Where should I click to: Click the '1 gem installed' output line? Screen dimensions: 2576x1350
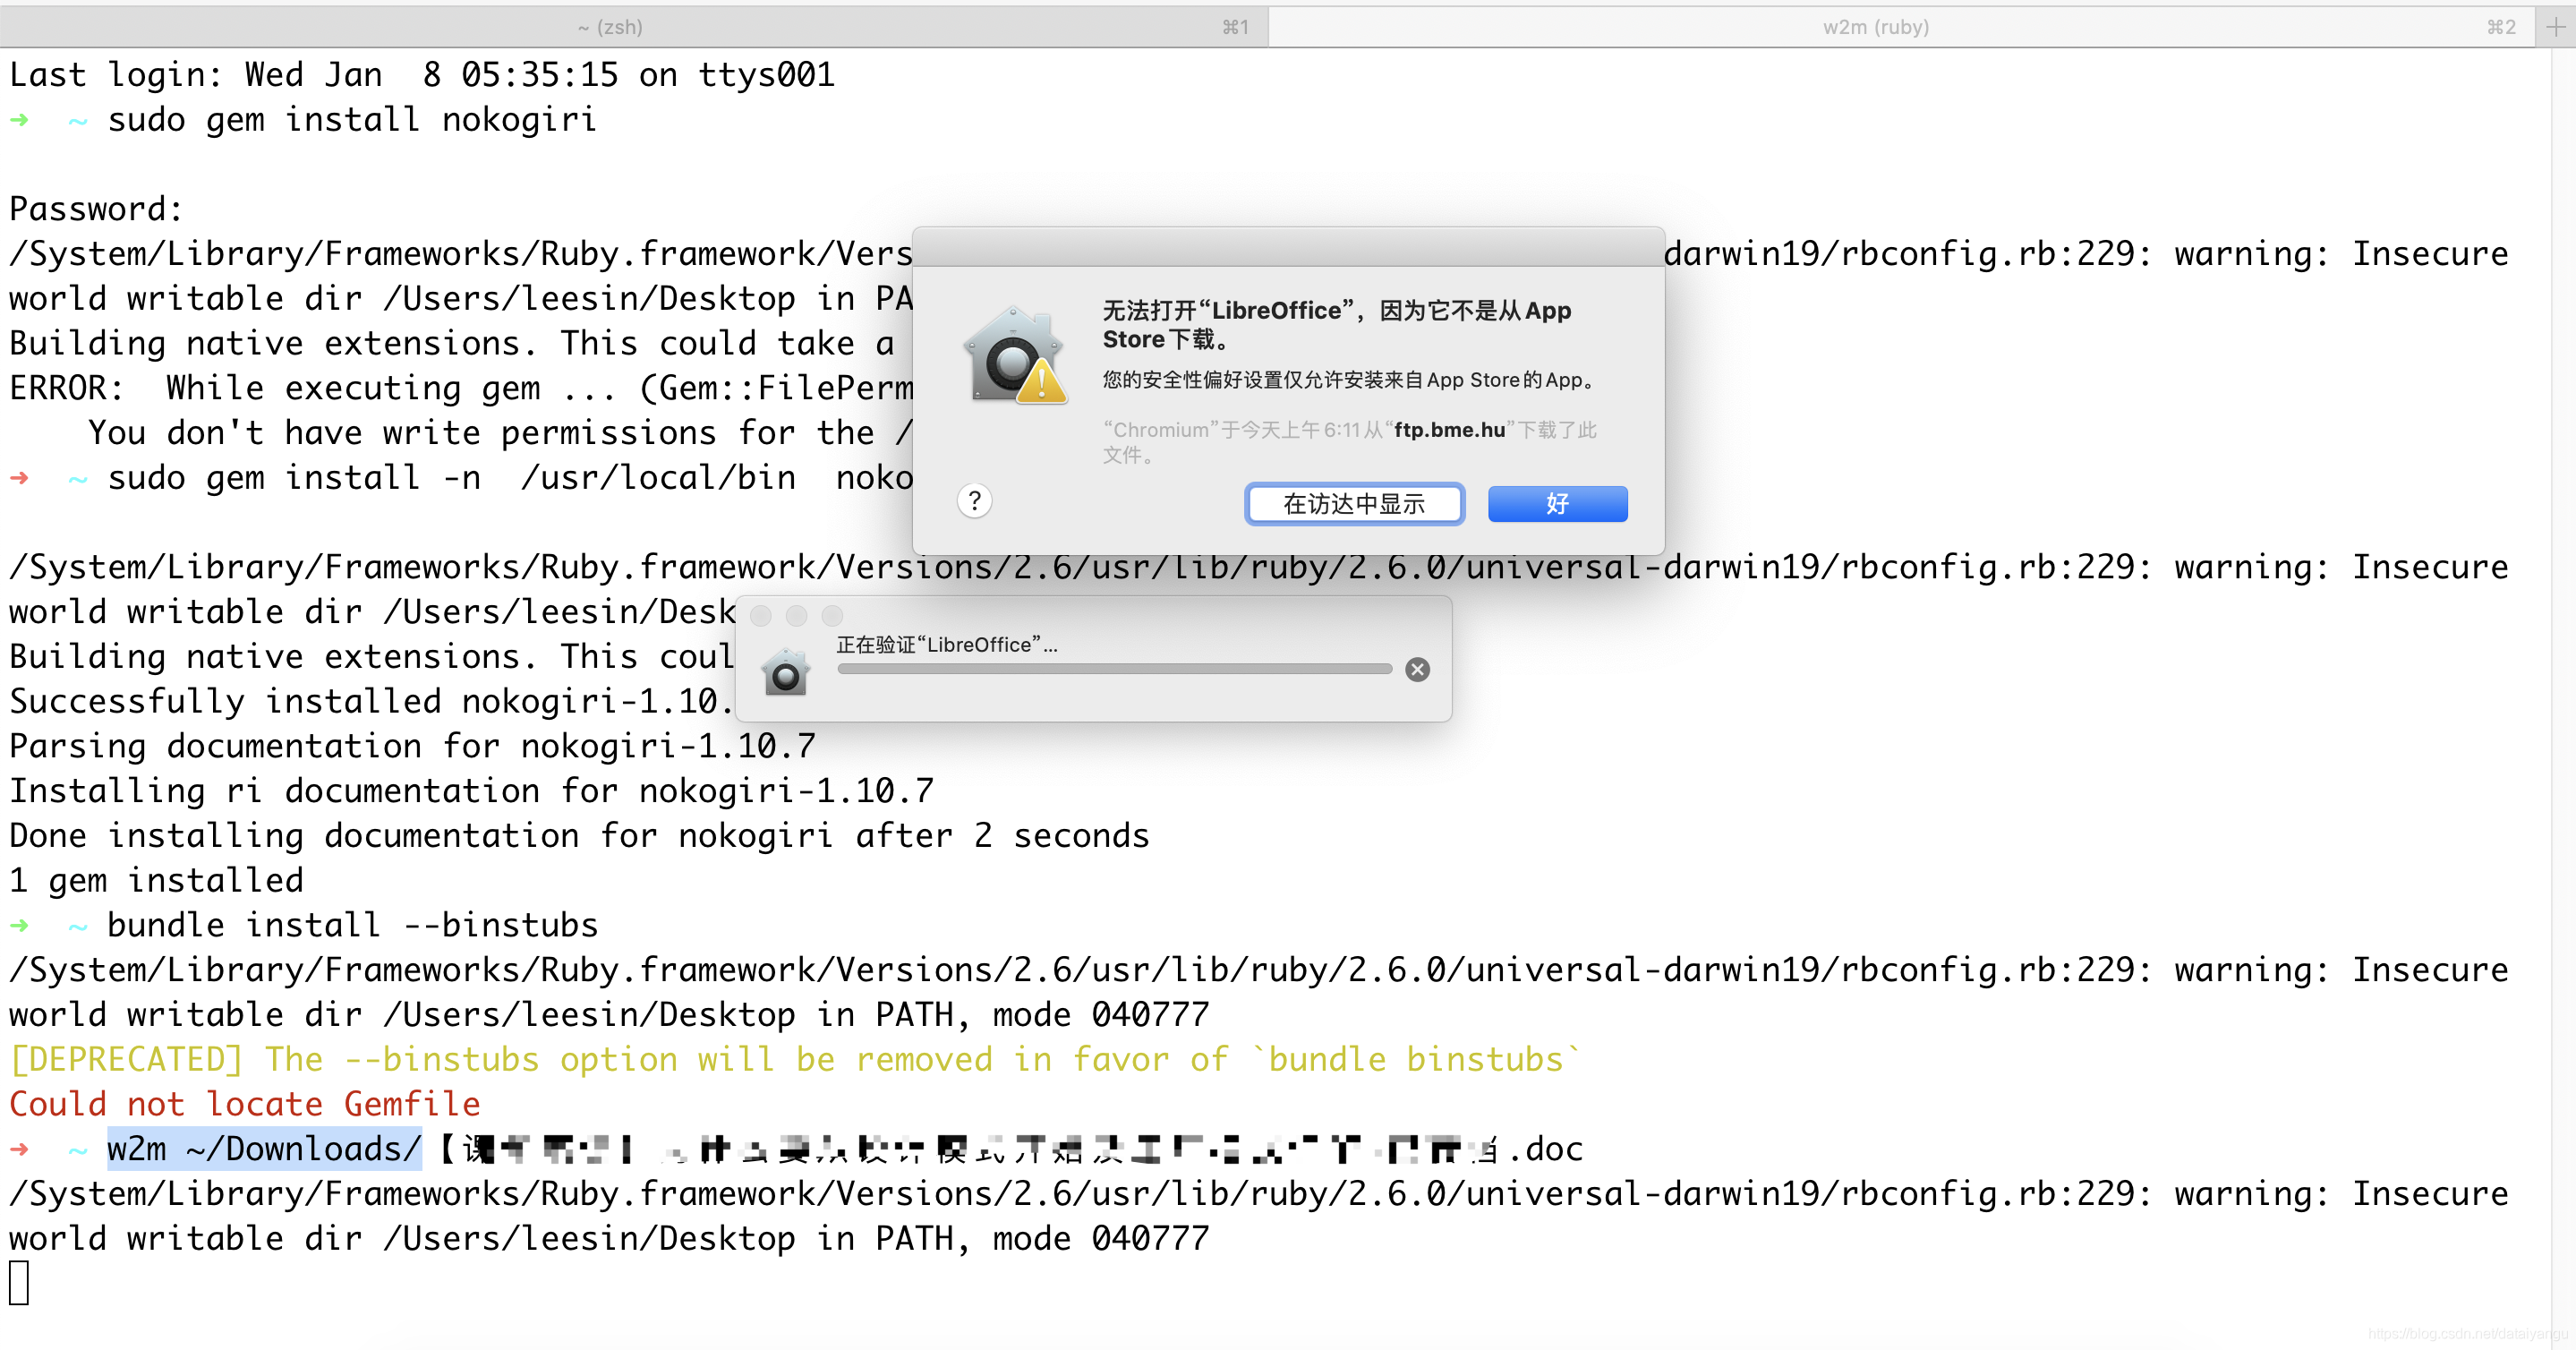coord(156,880)
